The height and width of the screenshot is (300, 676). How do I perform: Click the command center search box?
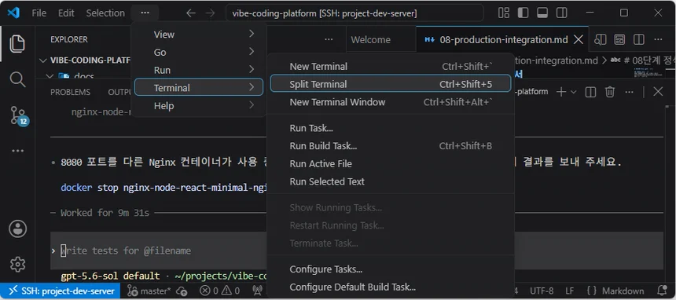355,13
